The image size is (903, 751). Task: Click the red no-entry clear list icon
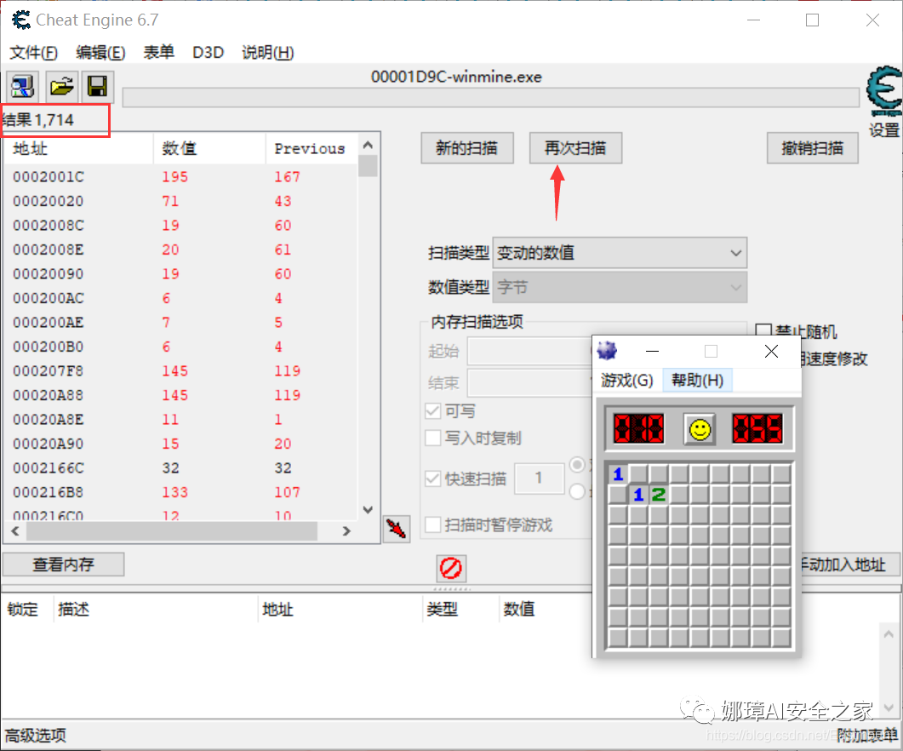450,568
